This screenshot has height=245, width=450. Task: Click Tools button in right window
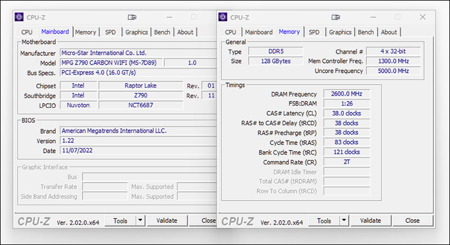click(x=324, y=221)
